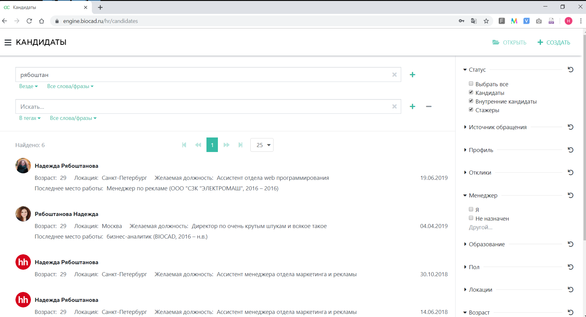Screen dimensions: 586x317
Task: Reset the Менеджер filter
Action: tap(571, 195)
